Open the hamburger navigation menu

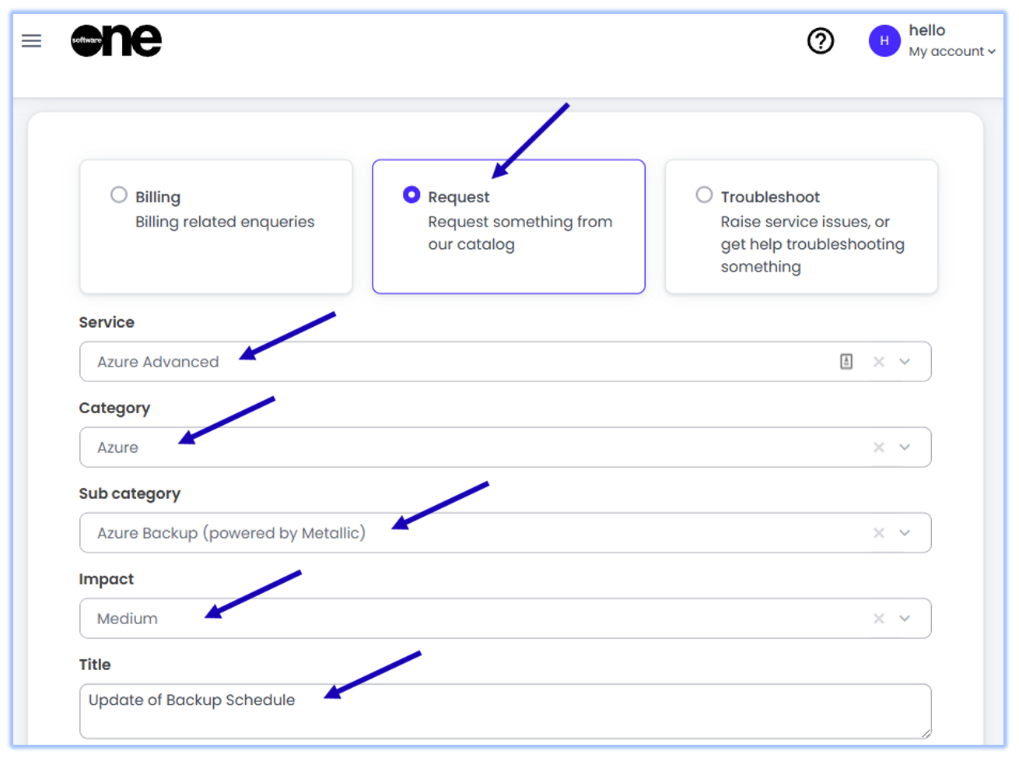31,40
